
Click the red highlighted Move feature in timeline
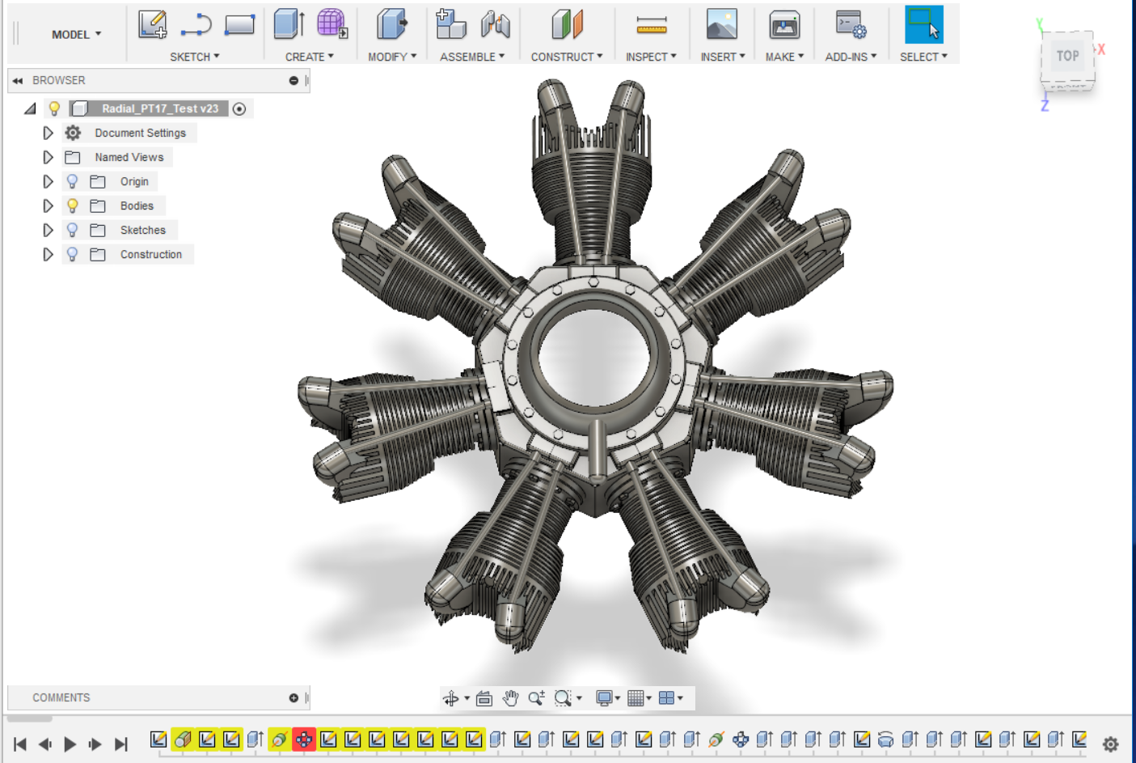(304, 740)
